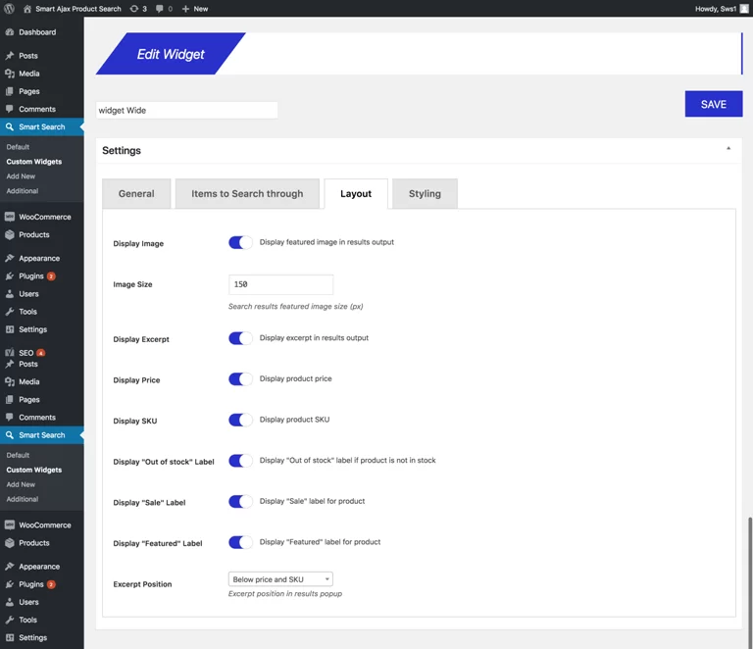Viewport: 753px width, 649px height.
Task: Open the Items to Search through tab
Action: point(247,193)
